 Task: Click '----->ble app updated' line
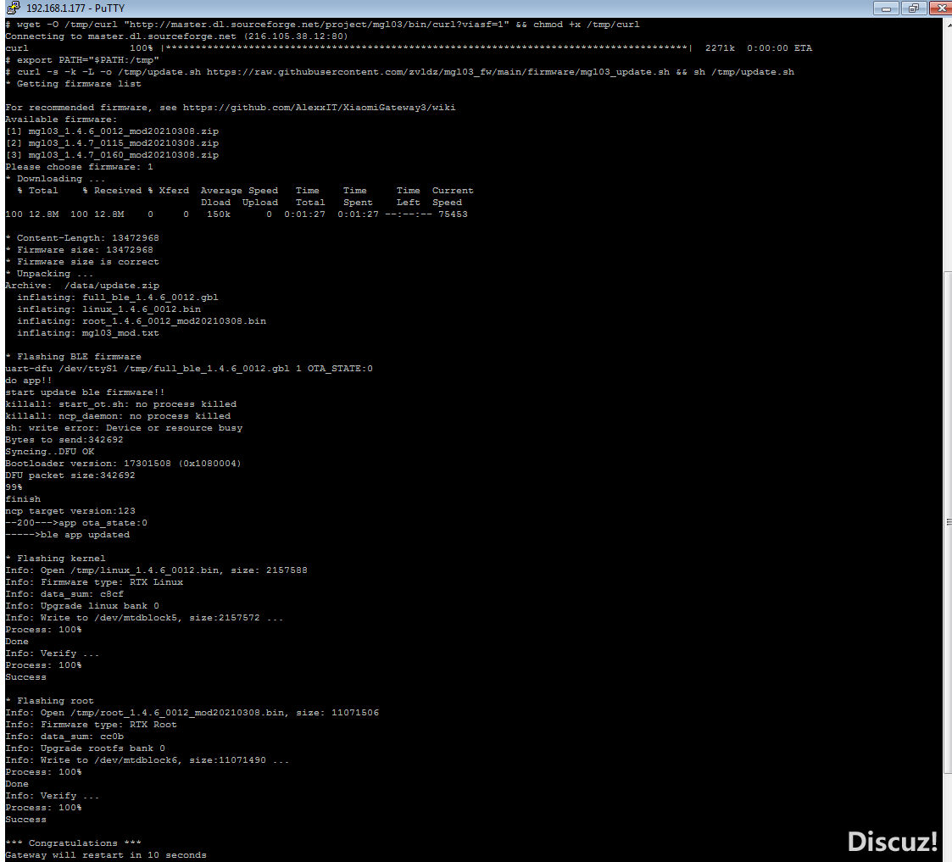(67, 535)
